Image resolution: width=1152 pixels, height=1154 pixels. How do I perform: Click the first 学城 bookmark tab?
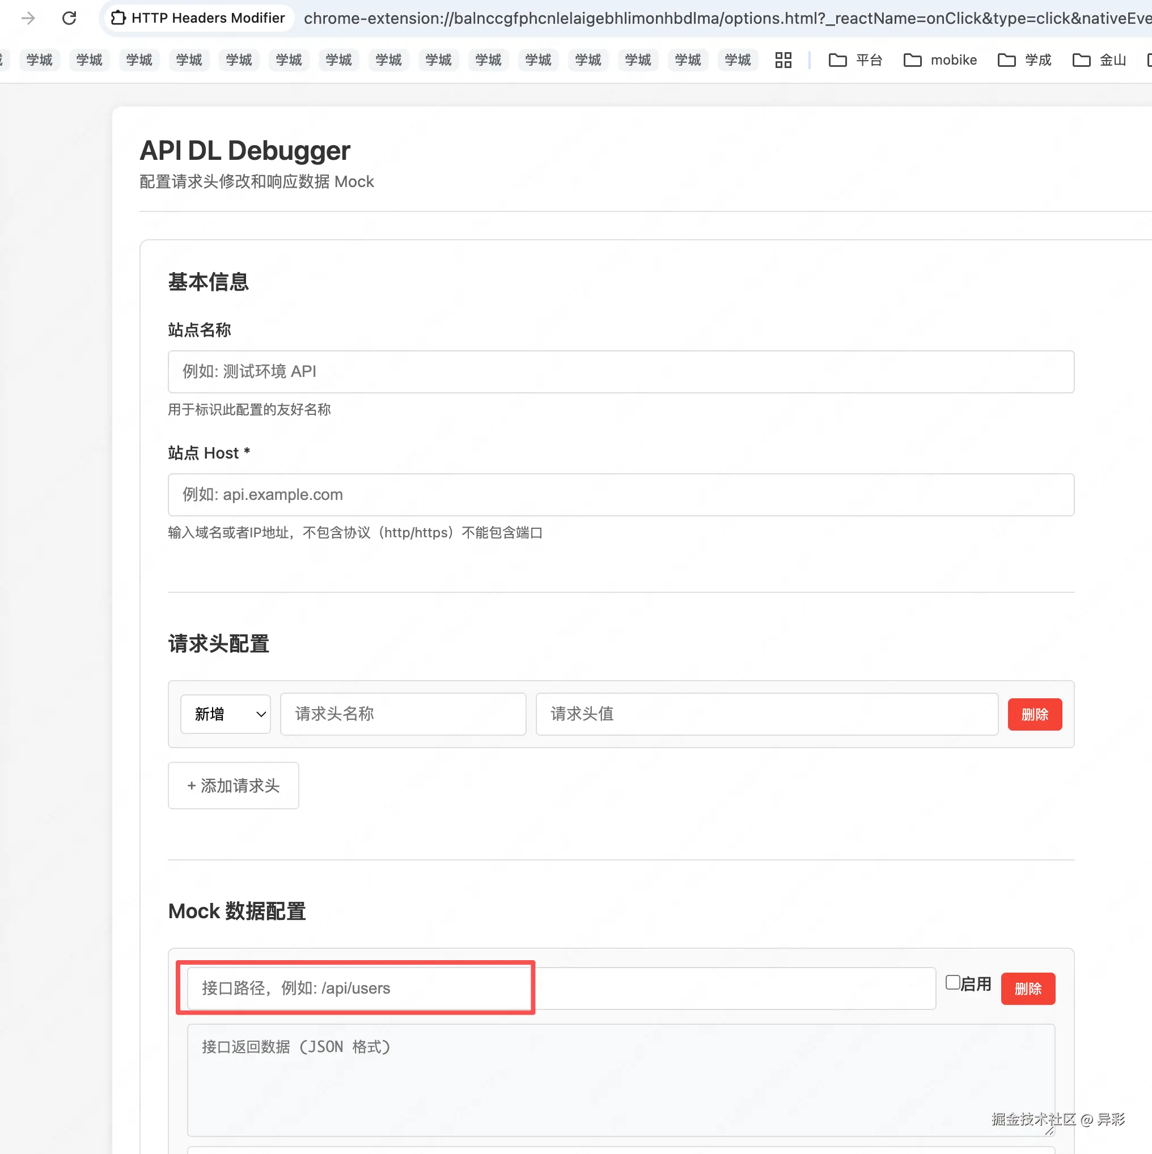click(40, 60)
